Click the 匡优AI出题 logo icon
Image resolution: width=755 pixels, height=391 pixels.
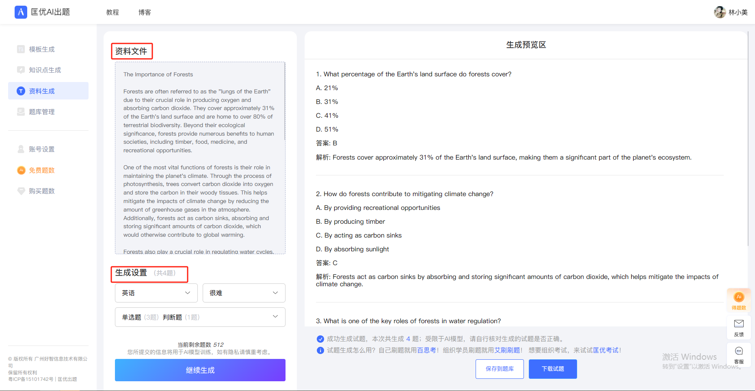point(21,12)
